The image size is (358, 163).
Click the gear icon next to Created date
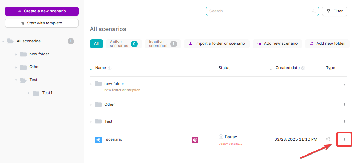click(303, 68)
